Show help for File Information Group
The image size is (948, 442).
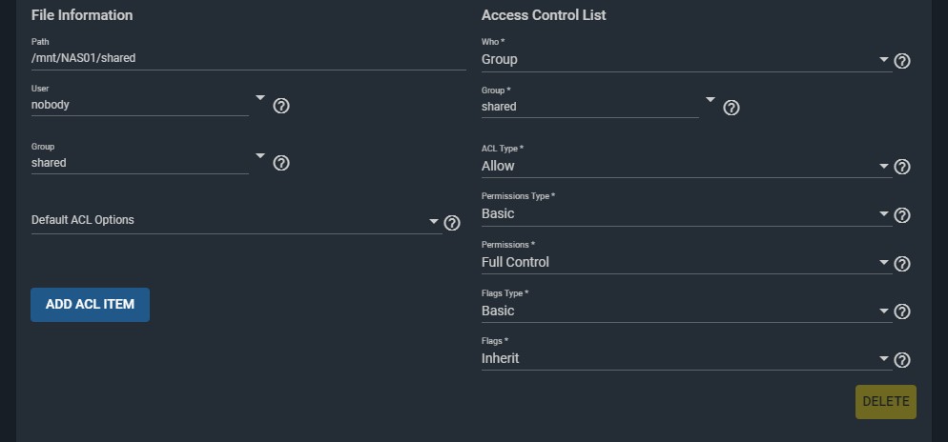pyautogui.click(x=281, y=163)
